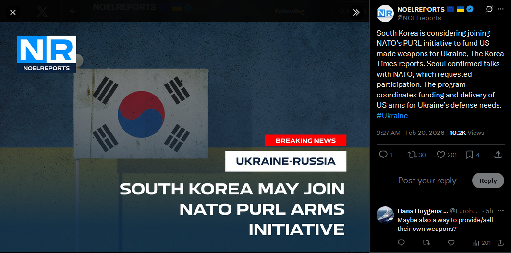Close the image viewer with X icon
The height and width of the screenshot is (253, 511).
[x=12, y=12]
